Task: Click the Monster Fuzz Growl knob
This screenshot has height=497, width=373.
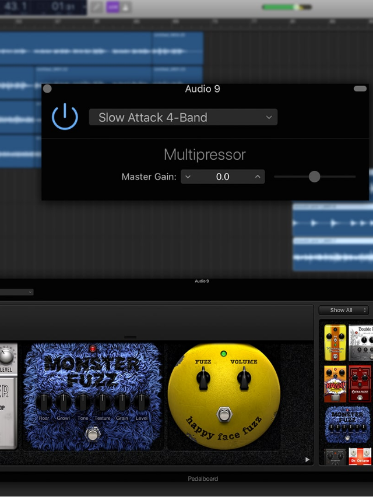Action: (x=63, y=402)
